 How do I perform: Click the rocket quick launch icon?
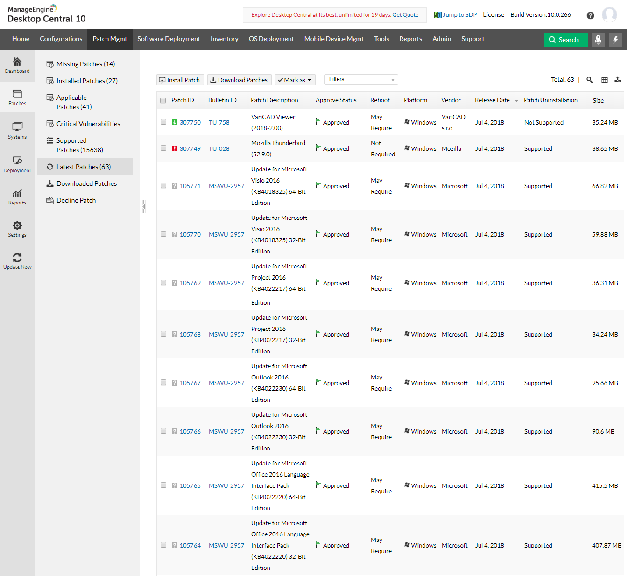[x=598, y=40]
